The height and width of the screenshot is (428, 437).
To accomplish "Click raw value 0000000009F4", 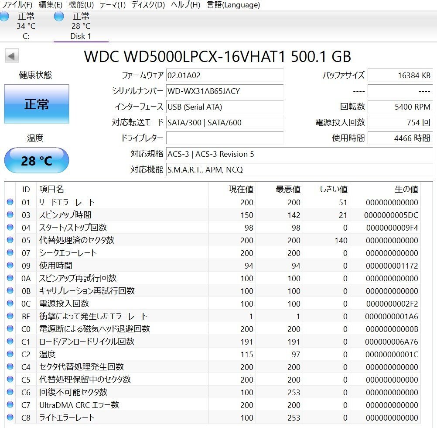I will coord(392,228).
